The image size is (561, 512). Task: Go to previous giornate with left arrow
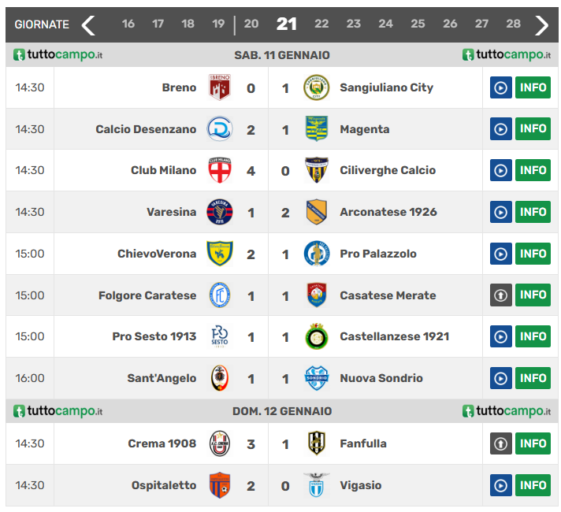pos(88,25)
